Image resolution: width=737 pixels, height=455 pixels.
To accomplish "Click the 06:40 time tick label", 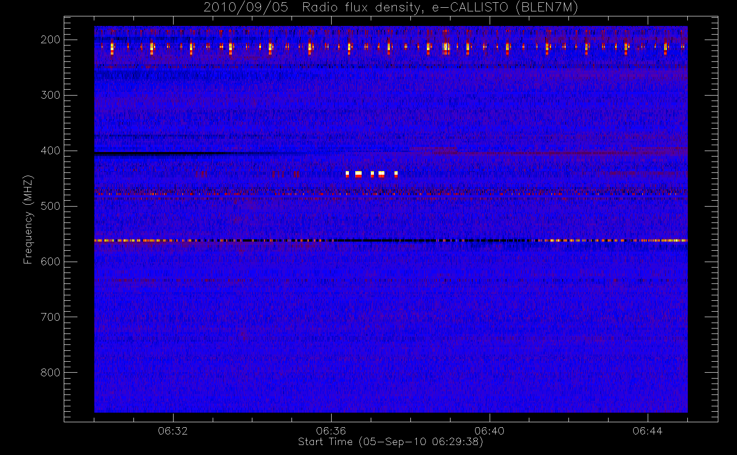I will coord(489,431).
